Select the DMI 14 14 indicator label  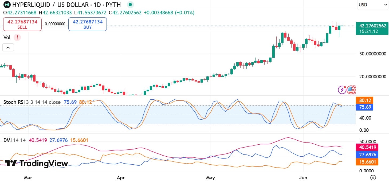point(14,140)
